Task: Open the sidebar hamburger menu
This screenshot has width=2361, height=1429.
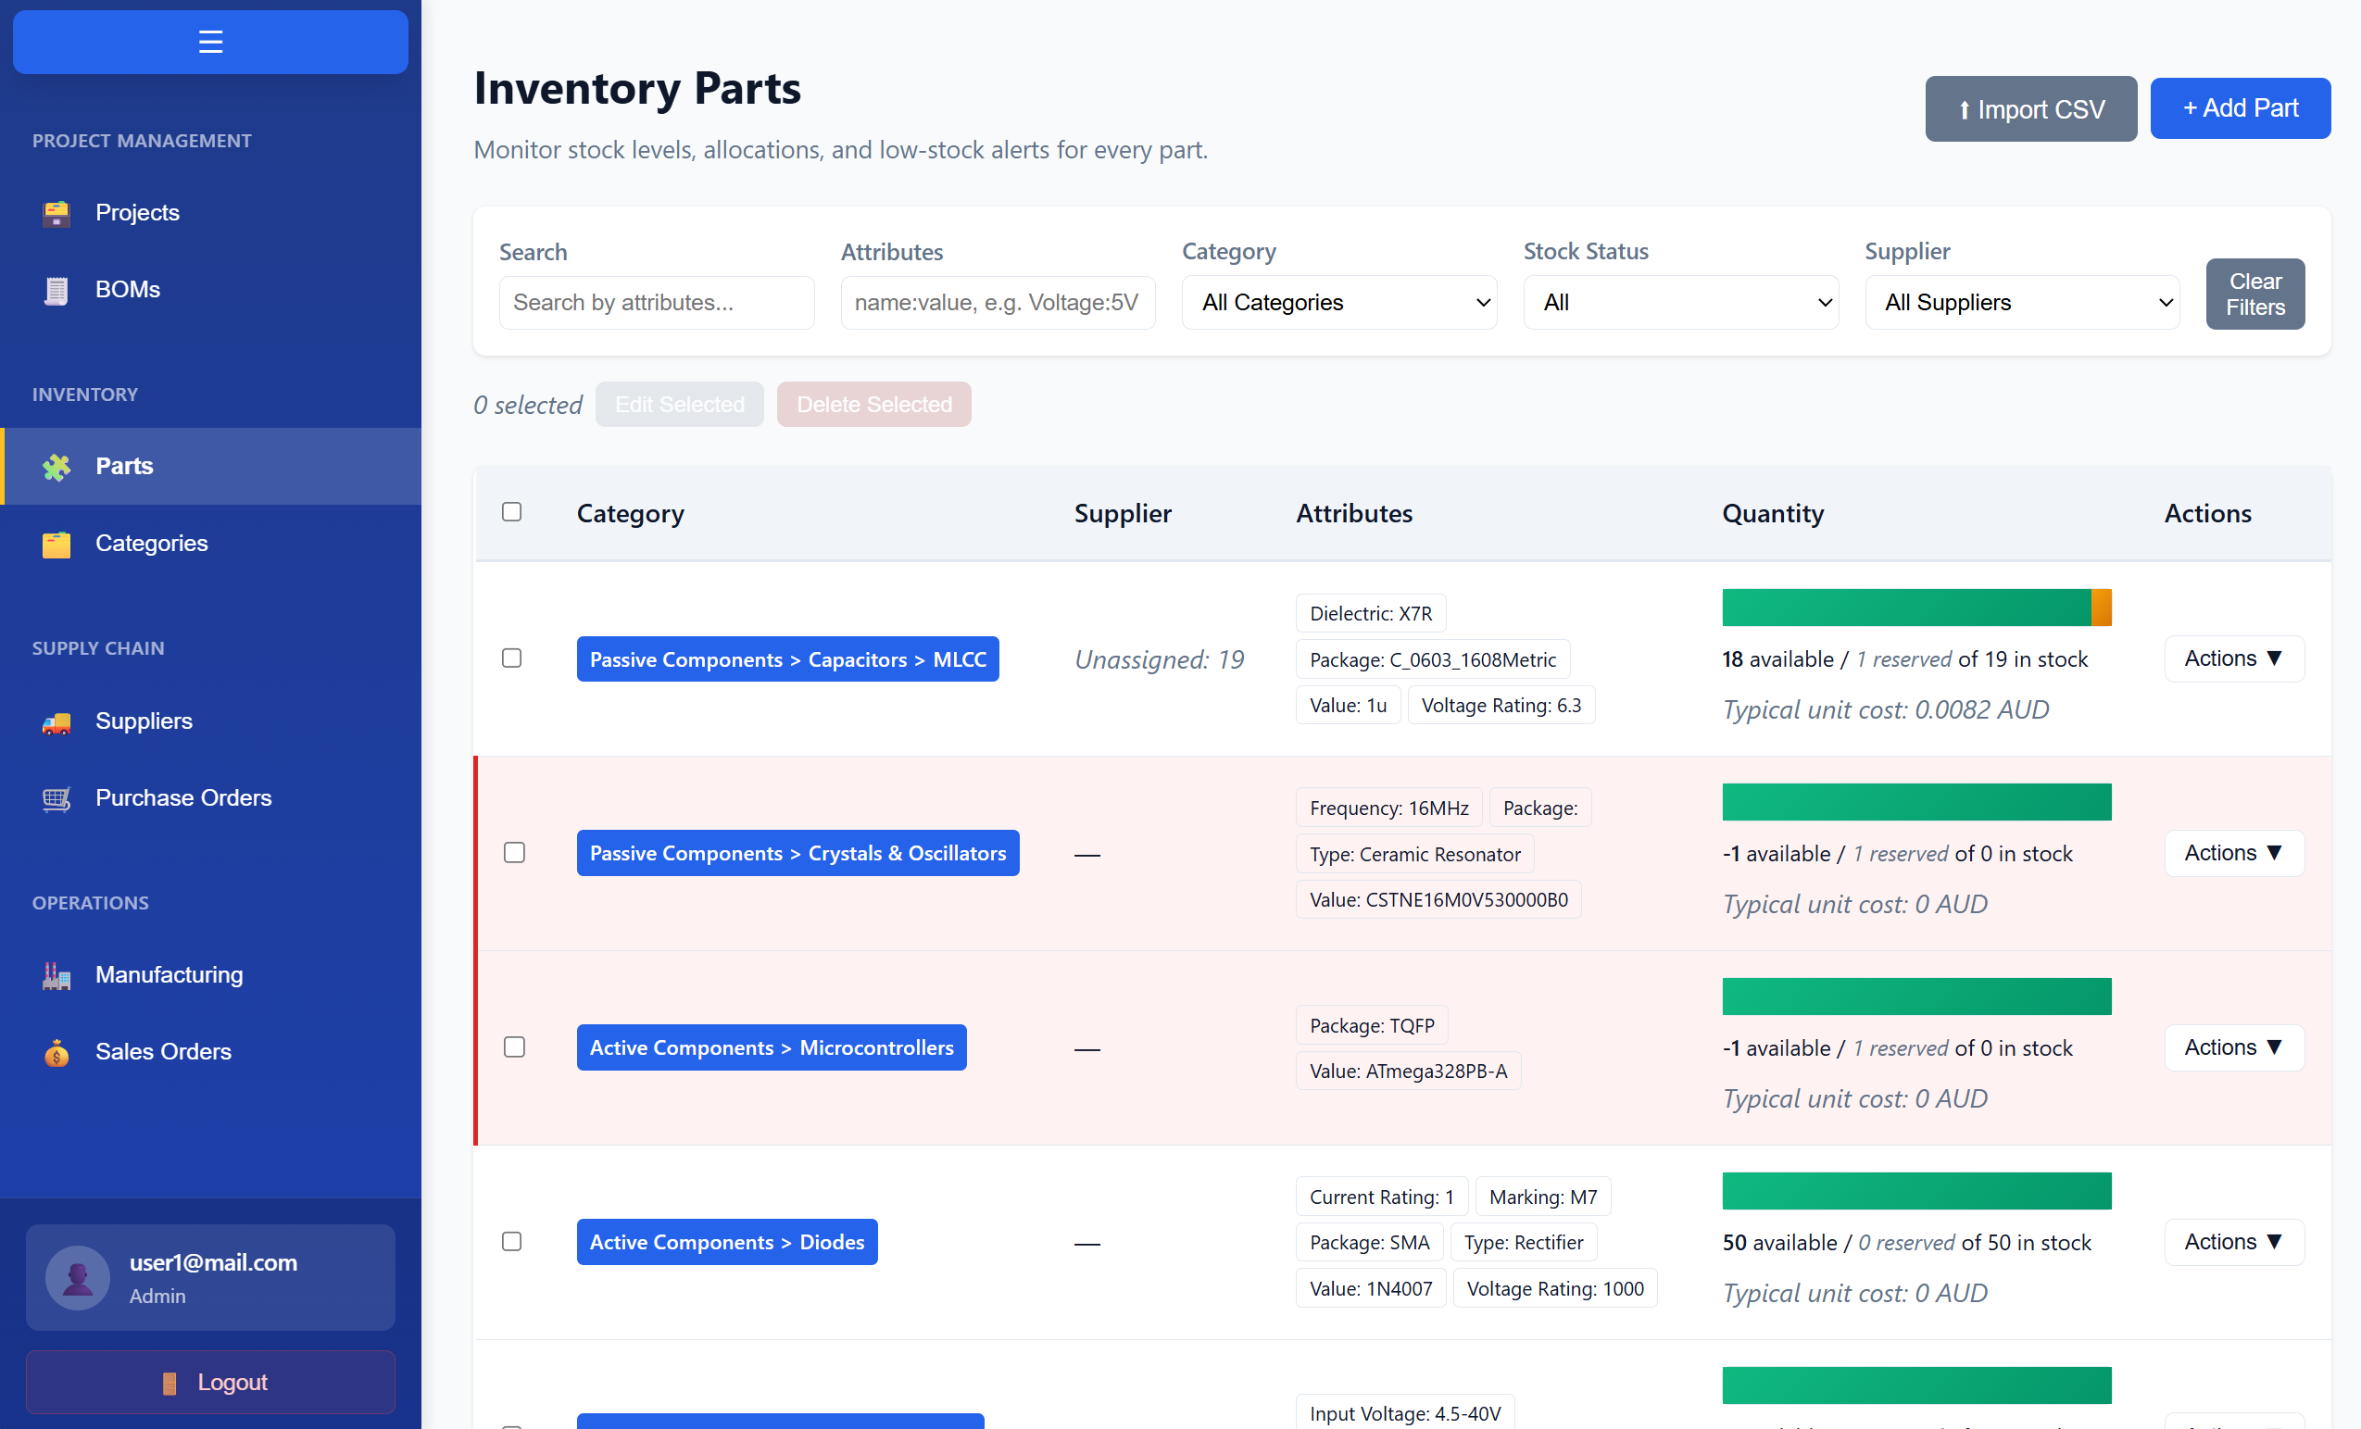Action: (210, 41)
